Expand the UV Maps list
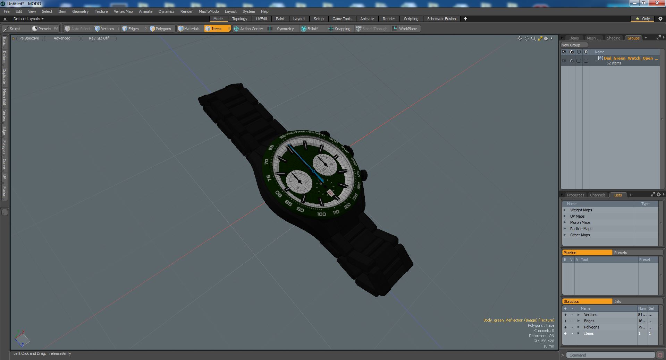This screenshot has height=360, width=666. (x=565, y=216)
